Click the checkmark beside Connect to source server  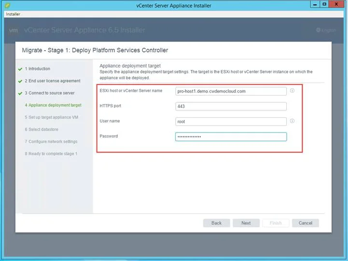(20, 94)
